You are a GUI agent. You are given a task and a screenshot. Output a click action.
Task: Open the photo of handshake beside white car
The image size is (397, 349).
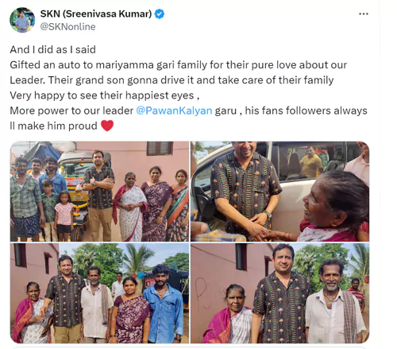tap(279, 192)
